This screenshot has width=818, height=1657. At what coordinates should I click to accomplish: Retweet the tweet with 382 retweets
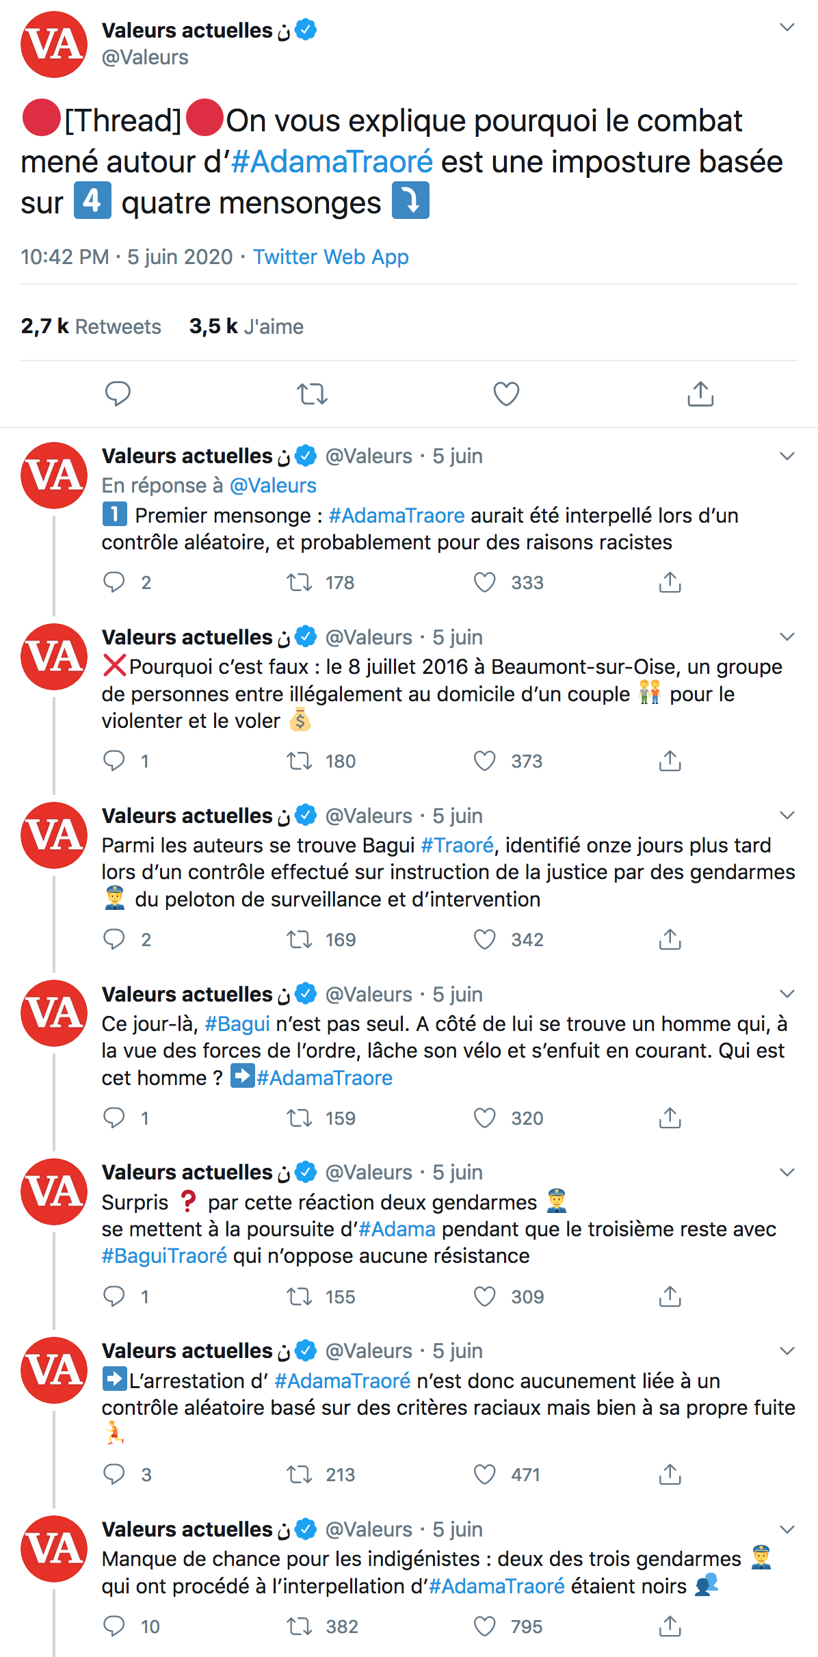click(x=299, y=1626)
